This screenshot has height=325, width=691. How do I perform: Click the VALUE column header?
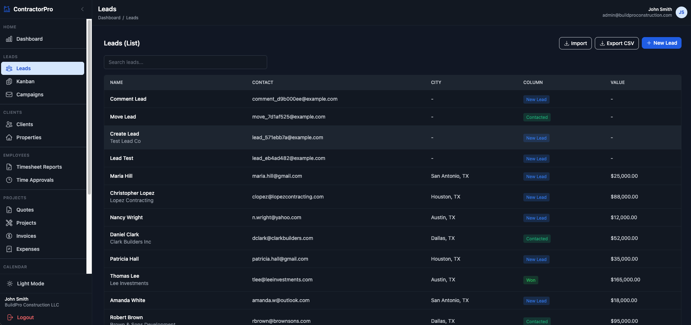(x=617, y=83)
